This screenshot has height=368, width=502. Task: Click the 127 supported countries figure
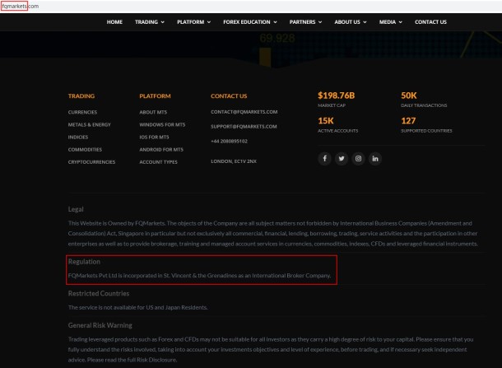[408, 121]
